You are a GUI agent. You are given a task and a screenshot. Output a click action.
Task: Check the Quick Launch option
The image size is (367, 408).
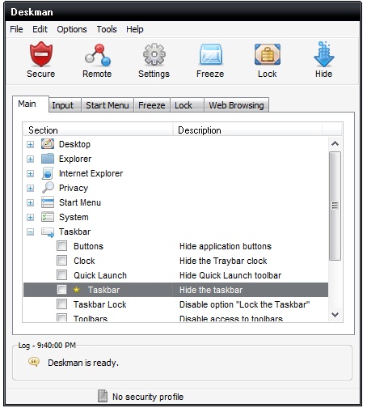(x=62, y=275)
